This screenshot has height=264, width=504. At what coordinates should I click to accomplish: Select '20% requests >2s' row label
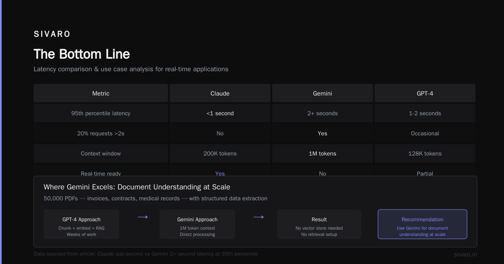click(x=101, y=133)
